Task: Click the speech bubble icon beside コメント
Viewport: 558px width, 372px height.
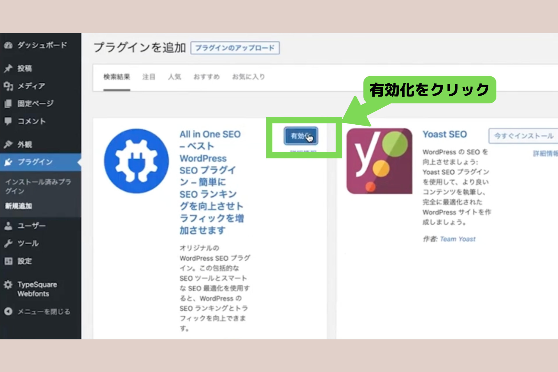Action: 8,121
